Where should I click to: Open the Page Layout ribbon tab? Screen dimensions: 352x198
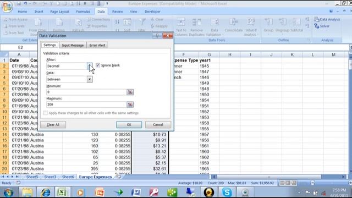point(59,12)
